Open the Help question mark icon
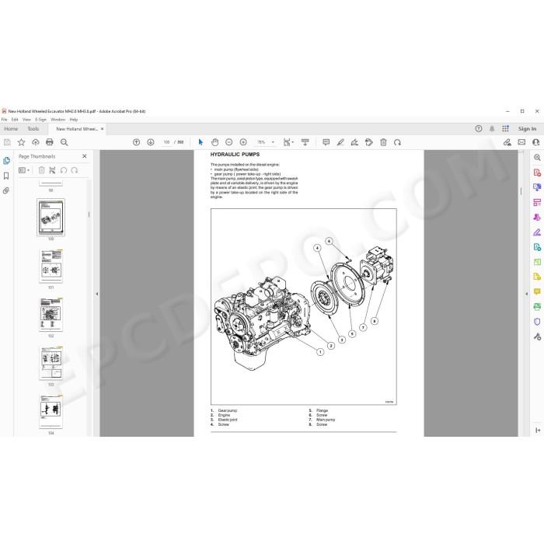544x544 pixels. pos(479,129)
